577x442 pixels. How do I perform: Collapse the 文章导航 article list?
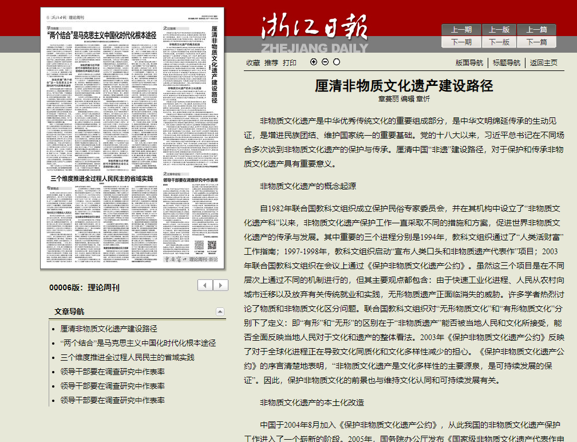220,312
